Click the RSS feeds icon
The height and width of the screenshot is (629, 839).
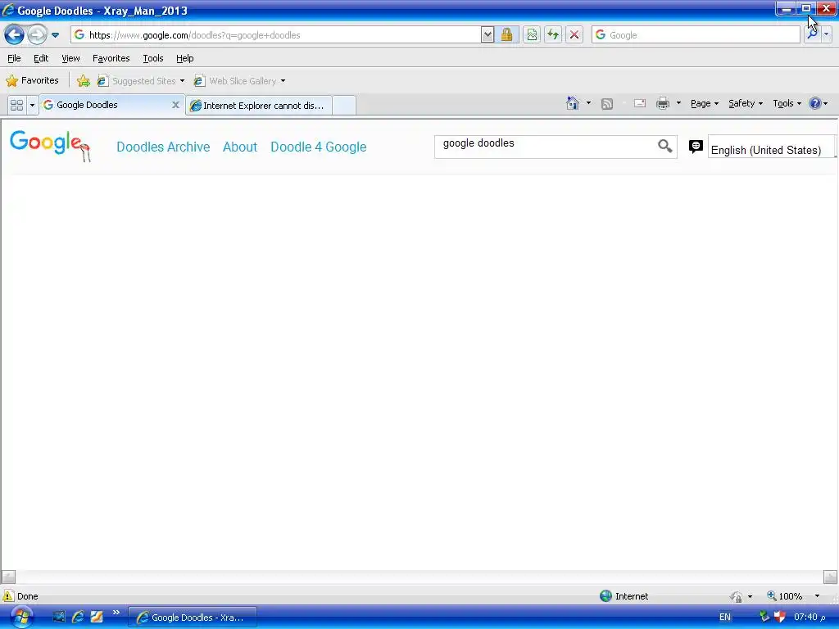[607, 104]
